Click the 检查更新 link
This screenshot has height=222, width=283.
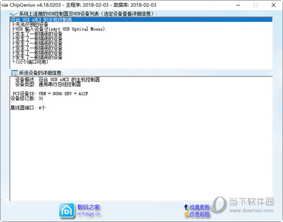click(x=200, y=207)
